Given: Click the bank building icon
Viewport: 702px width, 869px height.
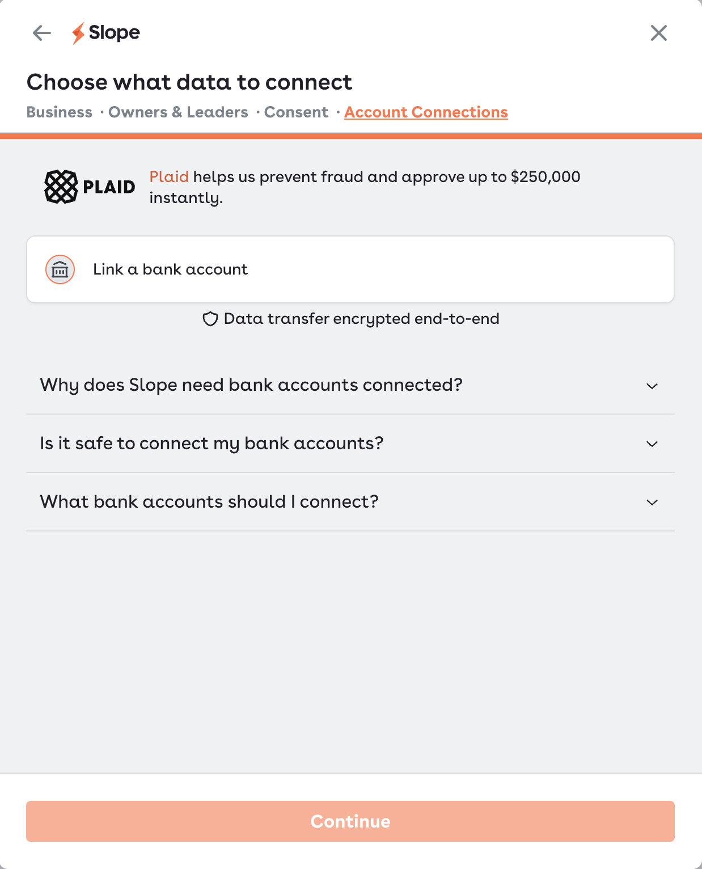Looking at the screenshot, I should (x=60, y=269).
